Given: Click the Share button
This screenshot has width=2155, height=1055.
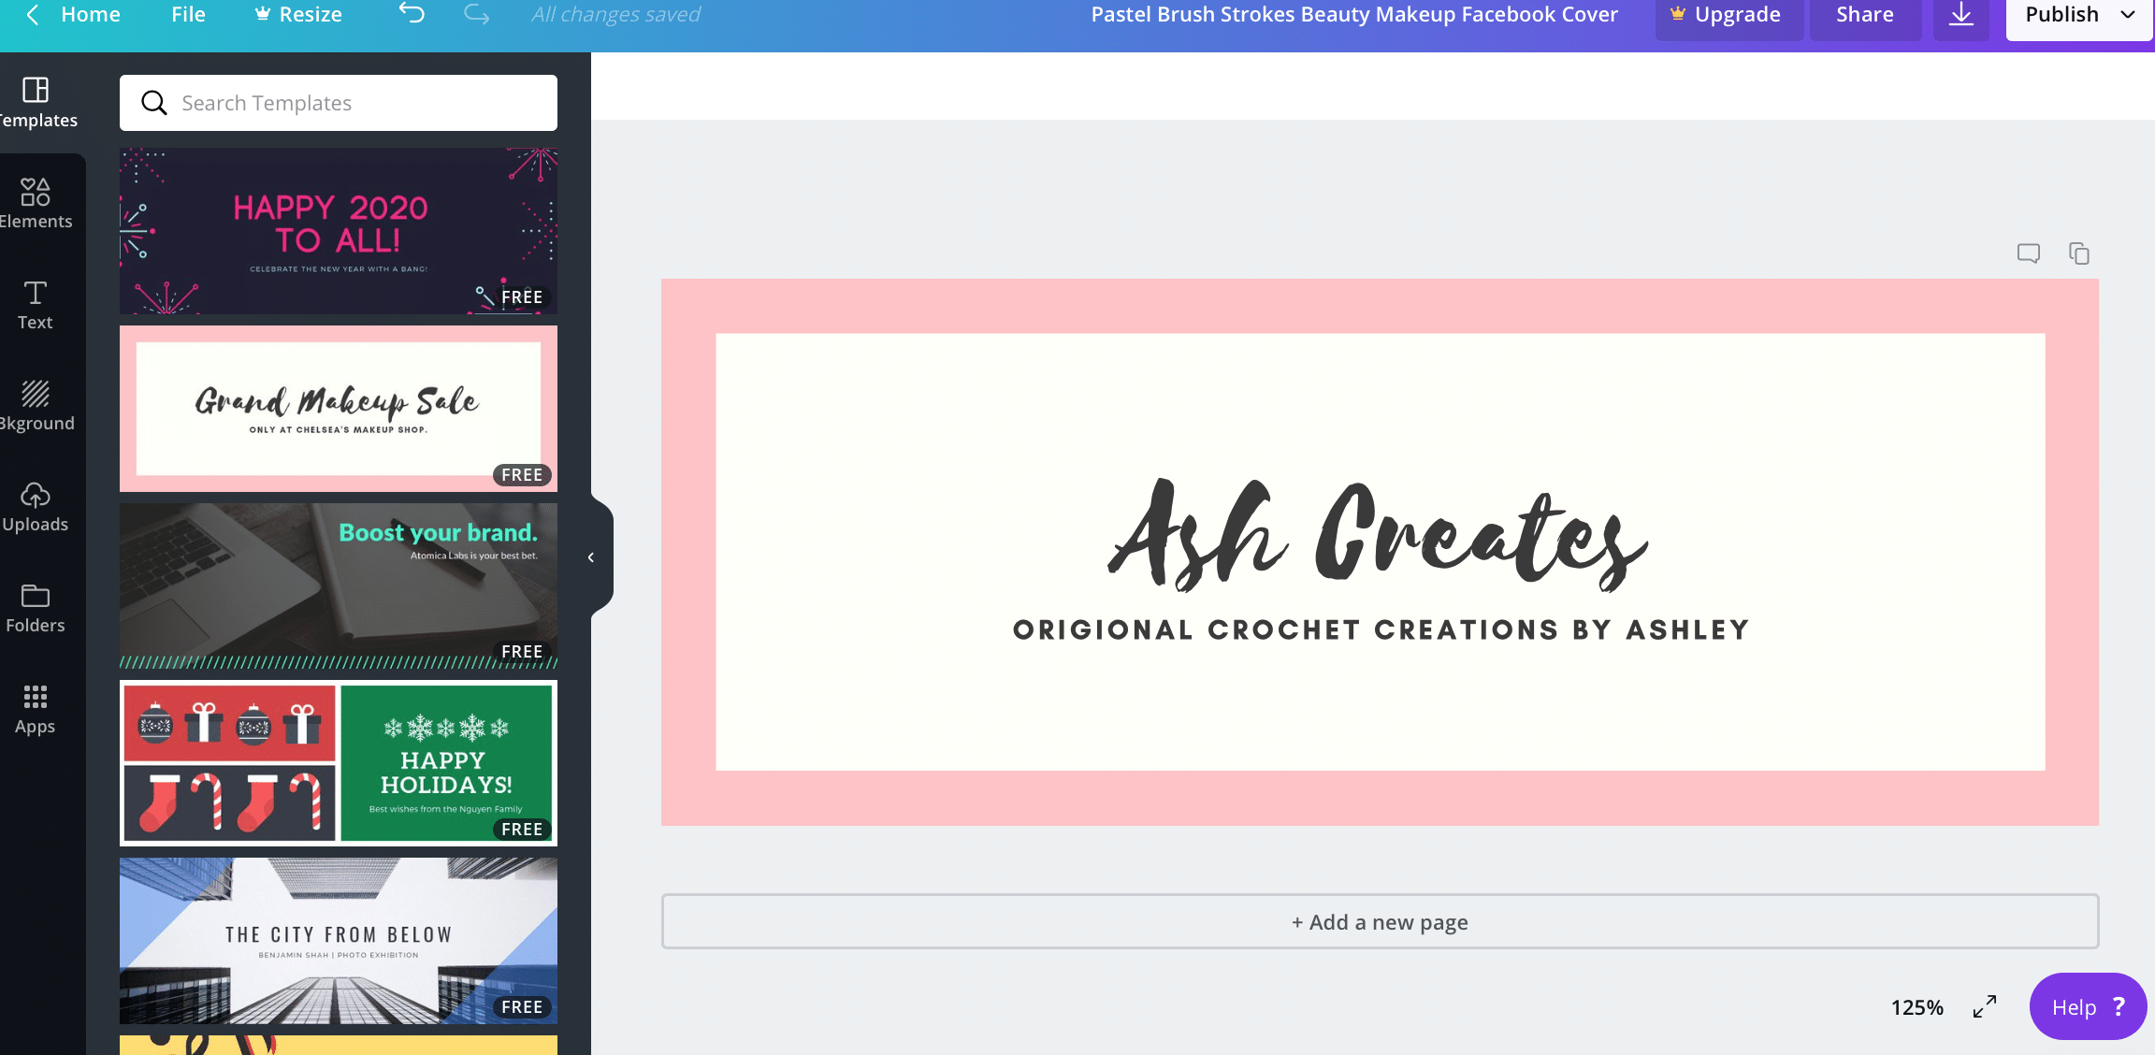Looking at the screenshot, I should tap(1864, 15).
